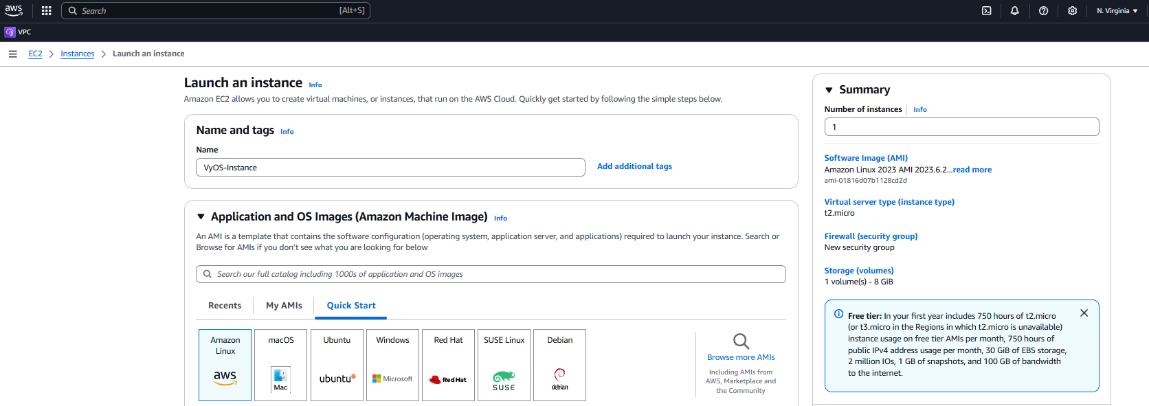Collapse the Application and OS Images section

201,217
